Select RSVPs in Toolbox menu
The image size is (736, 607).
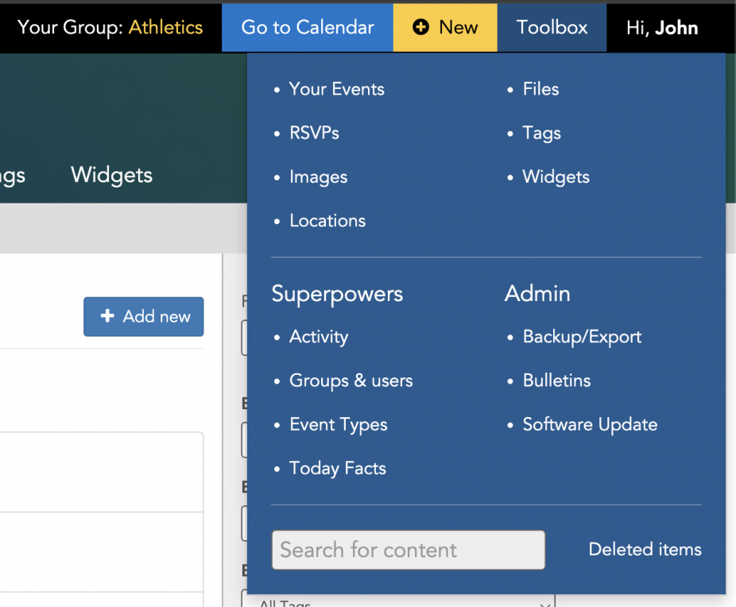314,133
